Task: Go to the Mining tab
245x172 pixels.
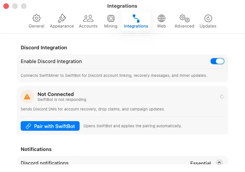Action: pyautogui.click(x=111, y=21)
